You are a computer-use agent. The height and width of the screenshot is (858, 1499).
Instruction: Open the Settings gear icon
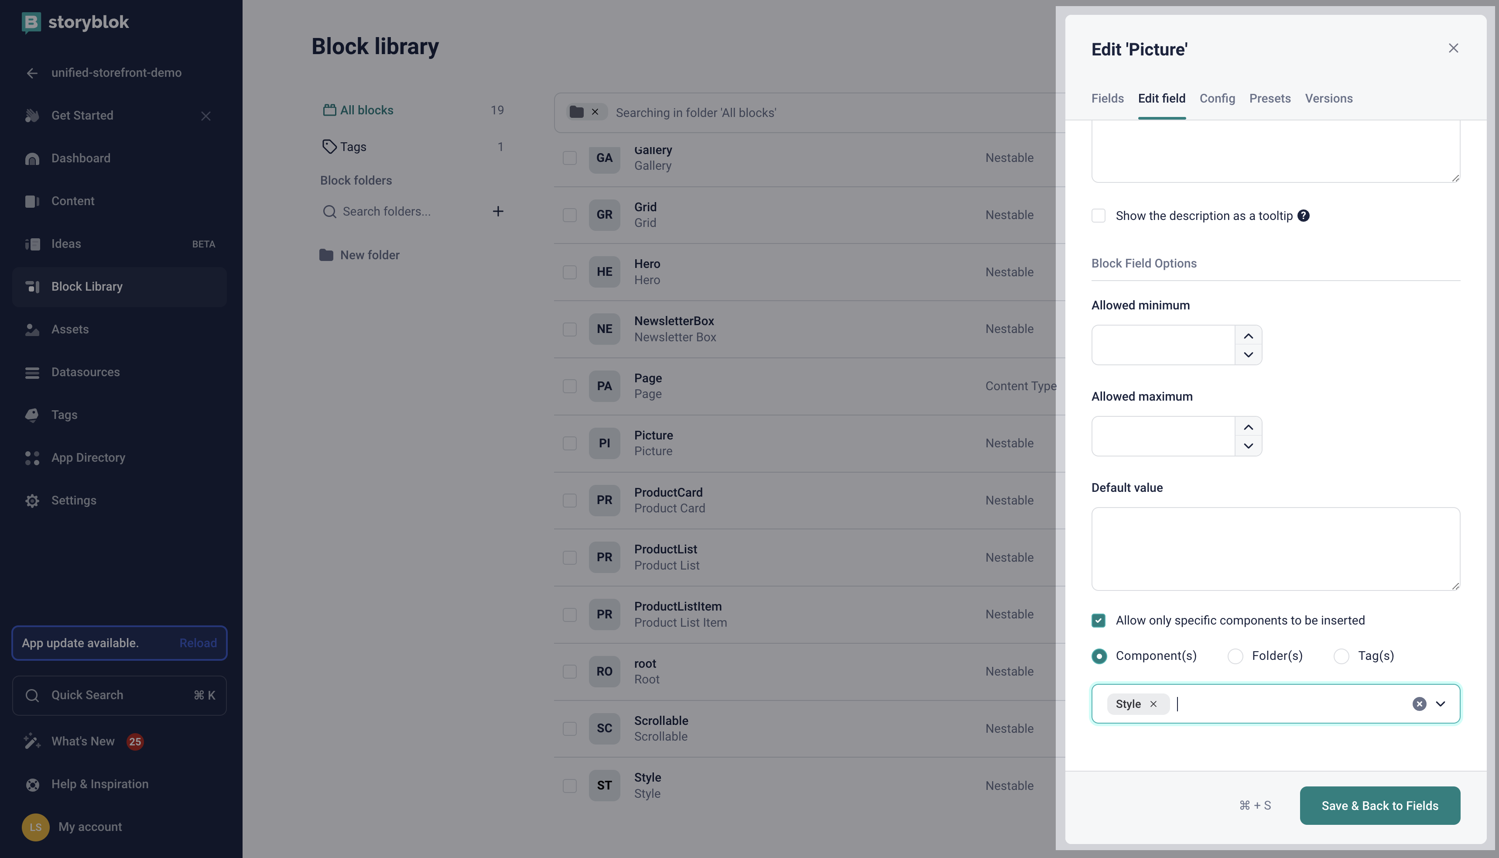click(x=32, y=501)
